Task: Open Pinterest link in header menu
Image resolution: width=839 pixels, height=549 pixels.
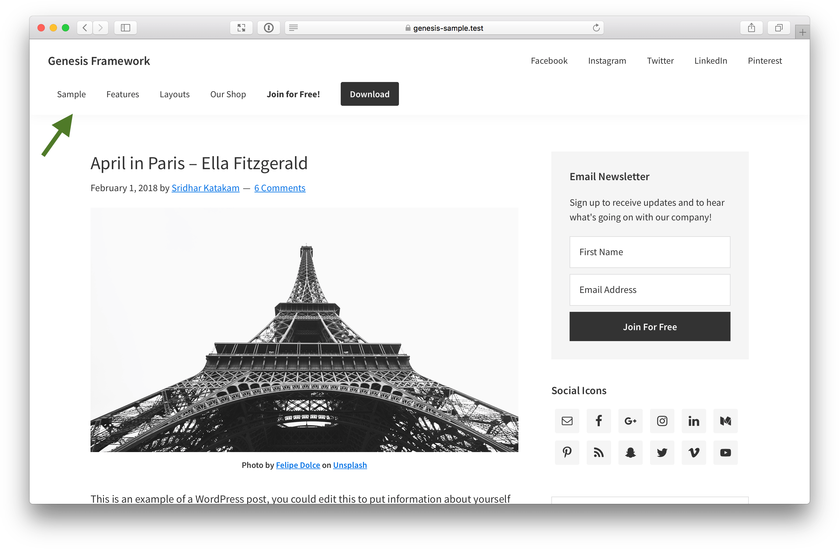Action: (765, 61)
